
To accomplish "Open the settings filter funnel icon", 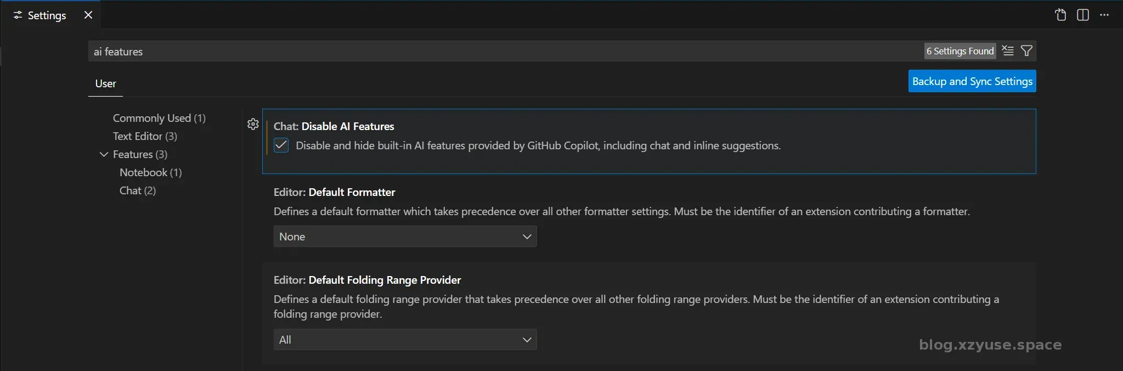I will [x=1026, y=51].
